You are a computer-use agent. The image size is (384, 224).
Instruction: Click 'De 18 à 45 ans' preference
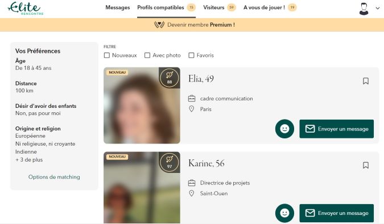pos(34,68)
